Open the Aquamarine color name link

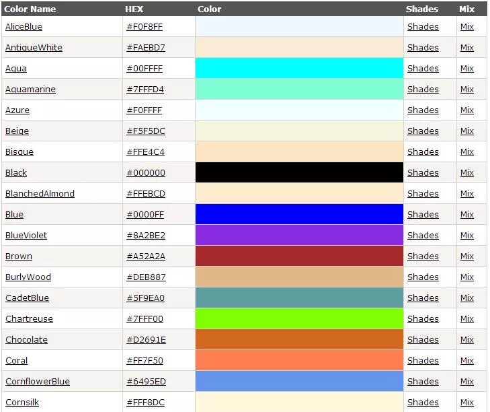coord(30,90)
